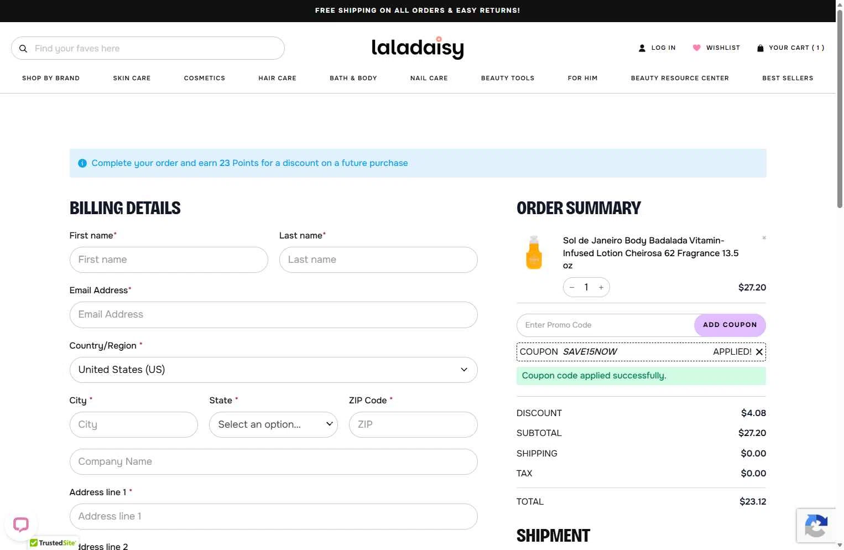Image resolution: width=844 pixels, height=550 pixels.
Task: Click the pink Wishlist heart icon
Action: click(697, 48)
